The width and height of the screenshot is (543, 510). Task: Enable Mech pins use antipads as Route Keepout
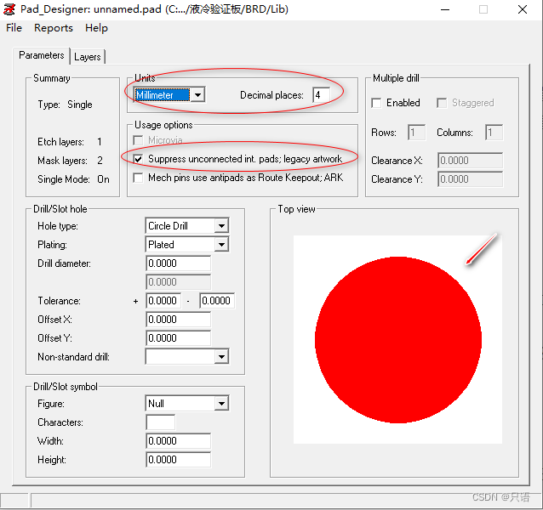pos(140,178)
